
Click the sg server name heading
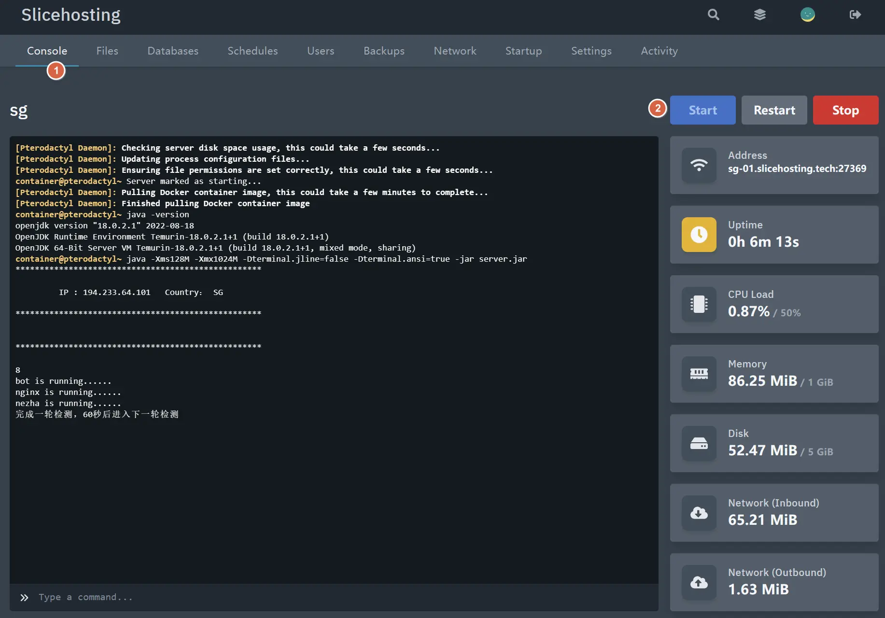[x=19, y=111]
